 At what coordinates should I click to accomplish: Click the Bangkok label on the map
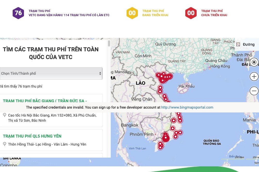click(x=130, y=125)
